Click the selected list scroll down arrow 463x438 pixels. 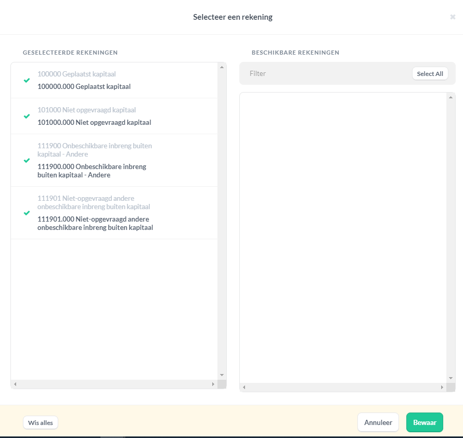coord(222,375)
